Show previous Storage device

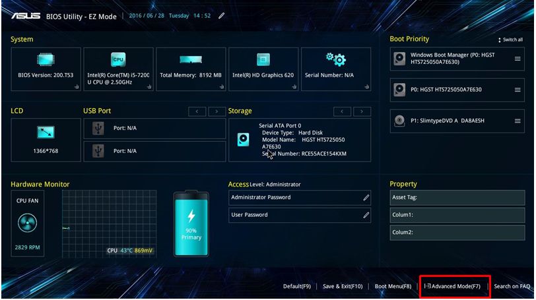coord(342,111)
